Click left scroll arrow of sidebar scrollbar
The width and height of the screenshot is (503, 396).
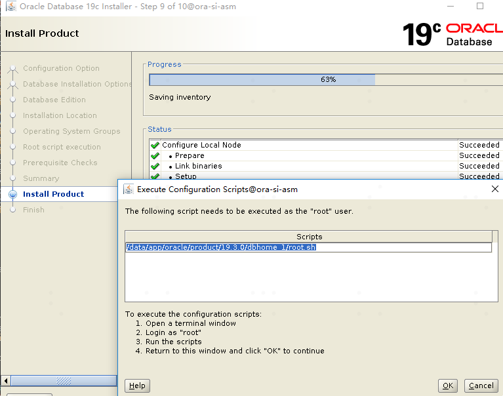coord(6,381)
